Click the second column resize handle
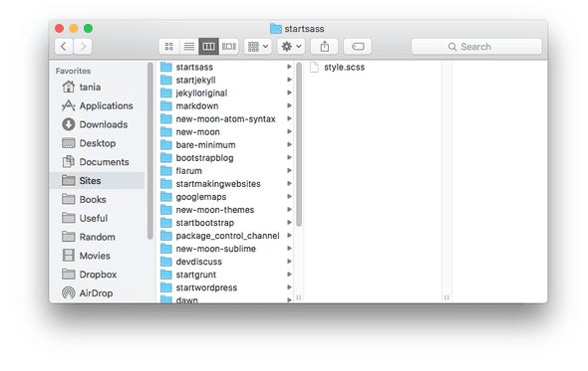The image size is (588, 371). pyautogui.click(x=446, y=297)
